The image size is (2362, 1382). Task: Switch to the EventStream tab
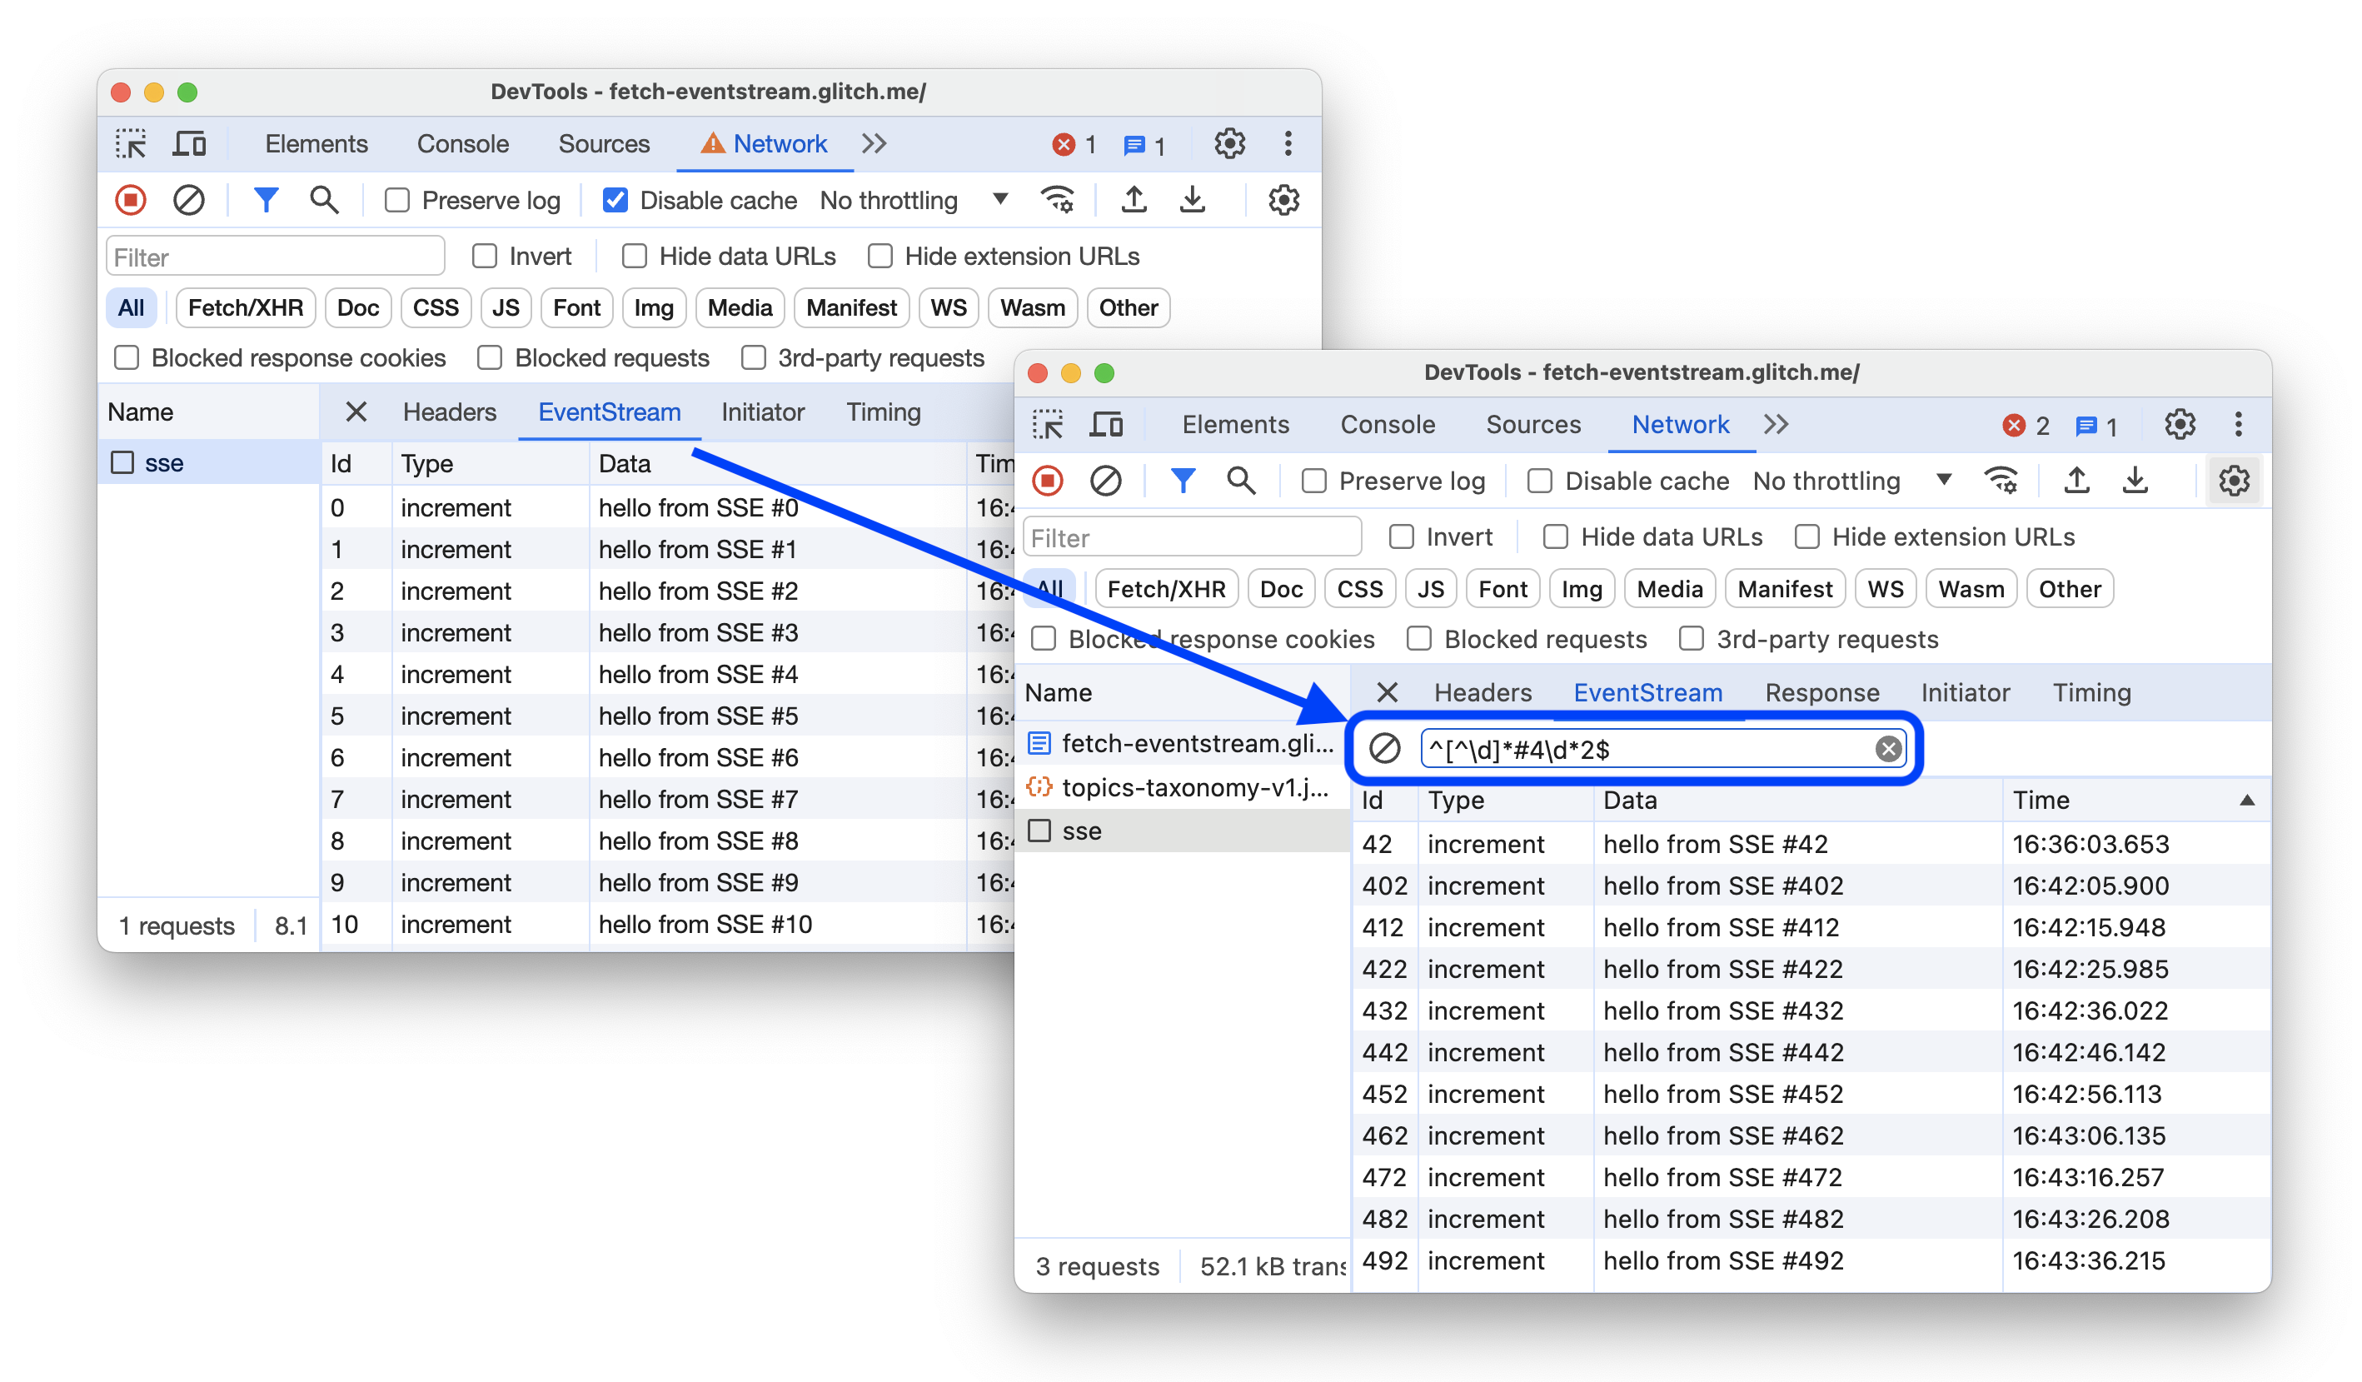coord(1647,691)
